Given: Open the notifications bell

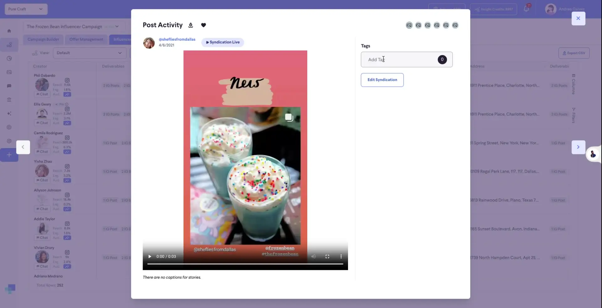Looking at the screenshot, I should coord(526,9).
